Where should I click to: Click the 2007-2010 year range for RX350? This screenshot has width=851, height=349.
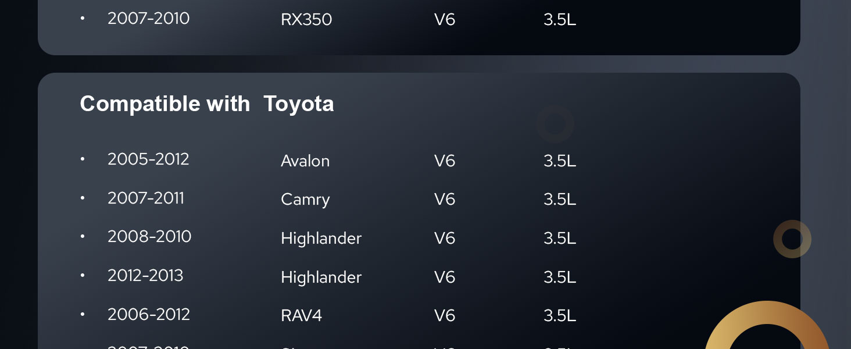point(148,19)
